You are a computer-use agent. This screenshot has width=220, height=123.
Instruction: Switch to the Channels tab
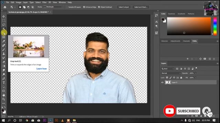pos(186,41)
